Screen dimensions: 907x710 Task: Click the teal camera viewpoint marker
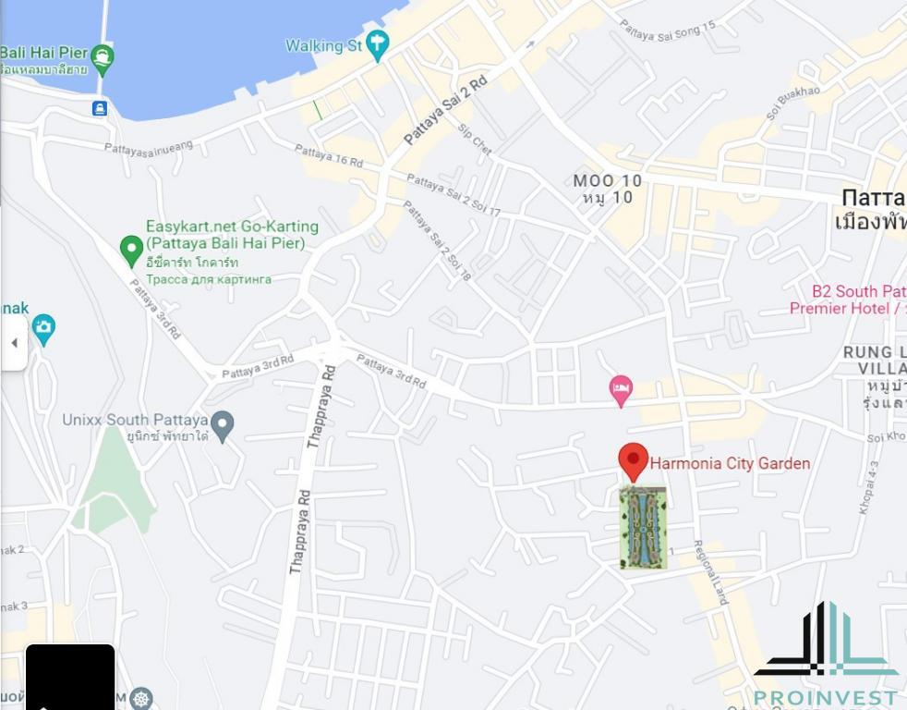[x=44, y=329]
